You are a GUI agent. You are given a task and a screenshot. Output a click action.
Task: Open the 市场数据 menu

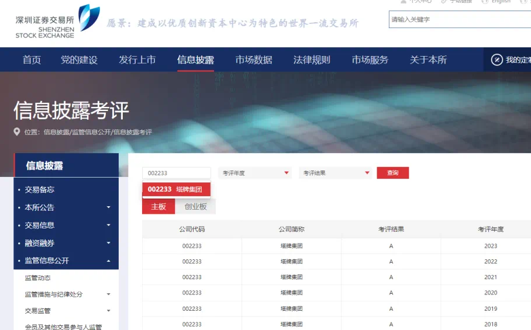click(254, 60)
